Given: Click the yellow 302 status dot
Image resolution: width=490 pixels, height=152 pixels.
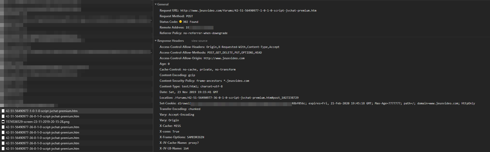Looking at the screenshot, I should (180, 22).
